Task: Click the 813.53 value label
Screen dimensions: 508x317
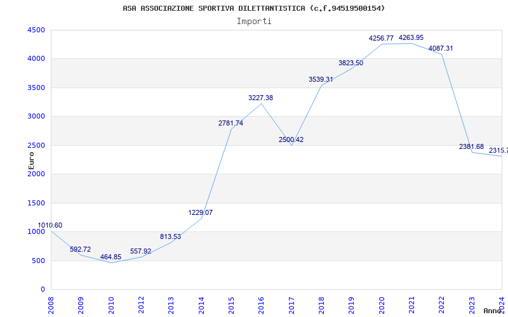Action: (x=170, y=237)
